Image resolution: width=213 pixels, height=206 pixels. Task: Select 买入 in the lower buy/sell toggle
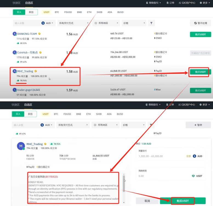18,114
